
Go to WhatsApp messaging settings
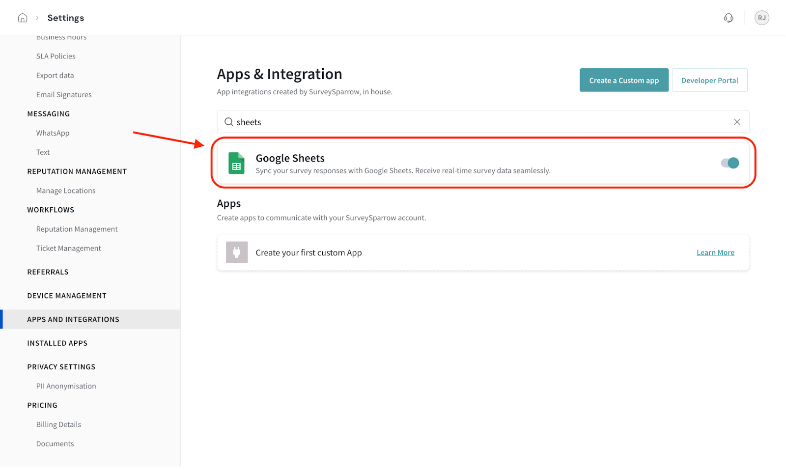(x=53, y=133)
